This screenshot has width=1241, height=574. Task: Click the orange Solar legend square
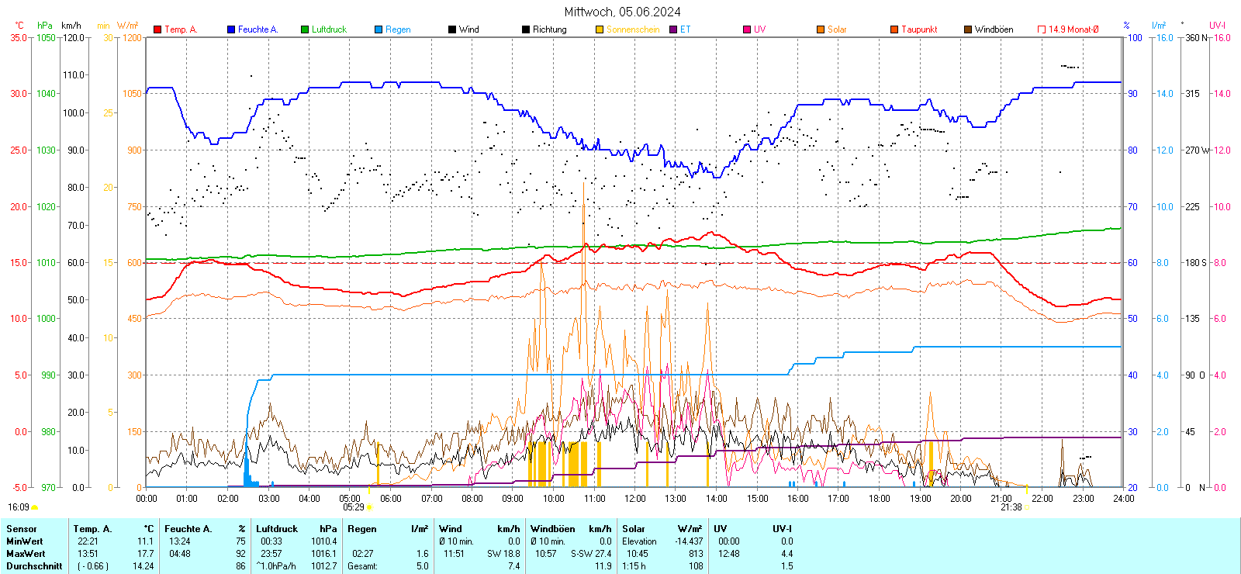pos(821,29)
